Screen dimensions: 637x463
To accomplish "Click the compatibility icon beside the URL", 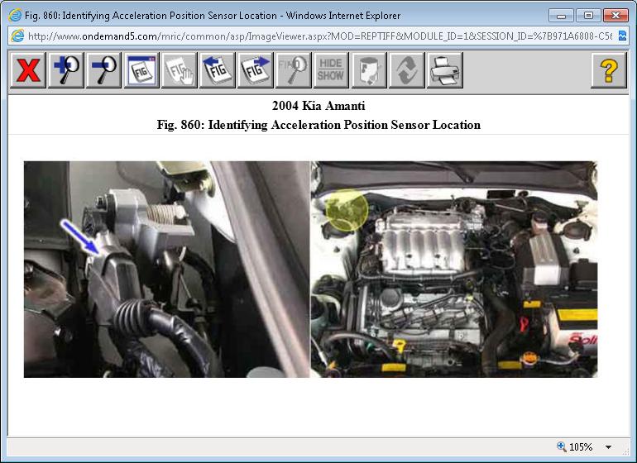I will (x=622, y=36).
